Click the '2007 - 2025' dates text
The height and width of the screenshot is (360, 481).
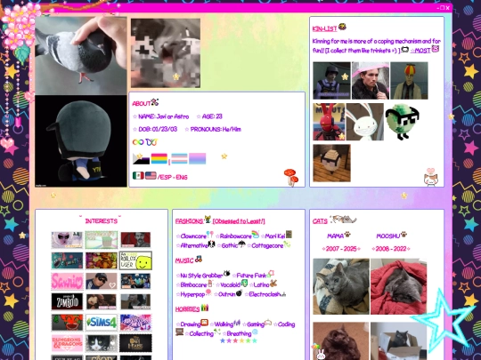341,249
